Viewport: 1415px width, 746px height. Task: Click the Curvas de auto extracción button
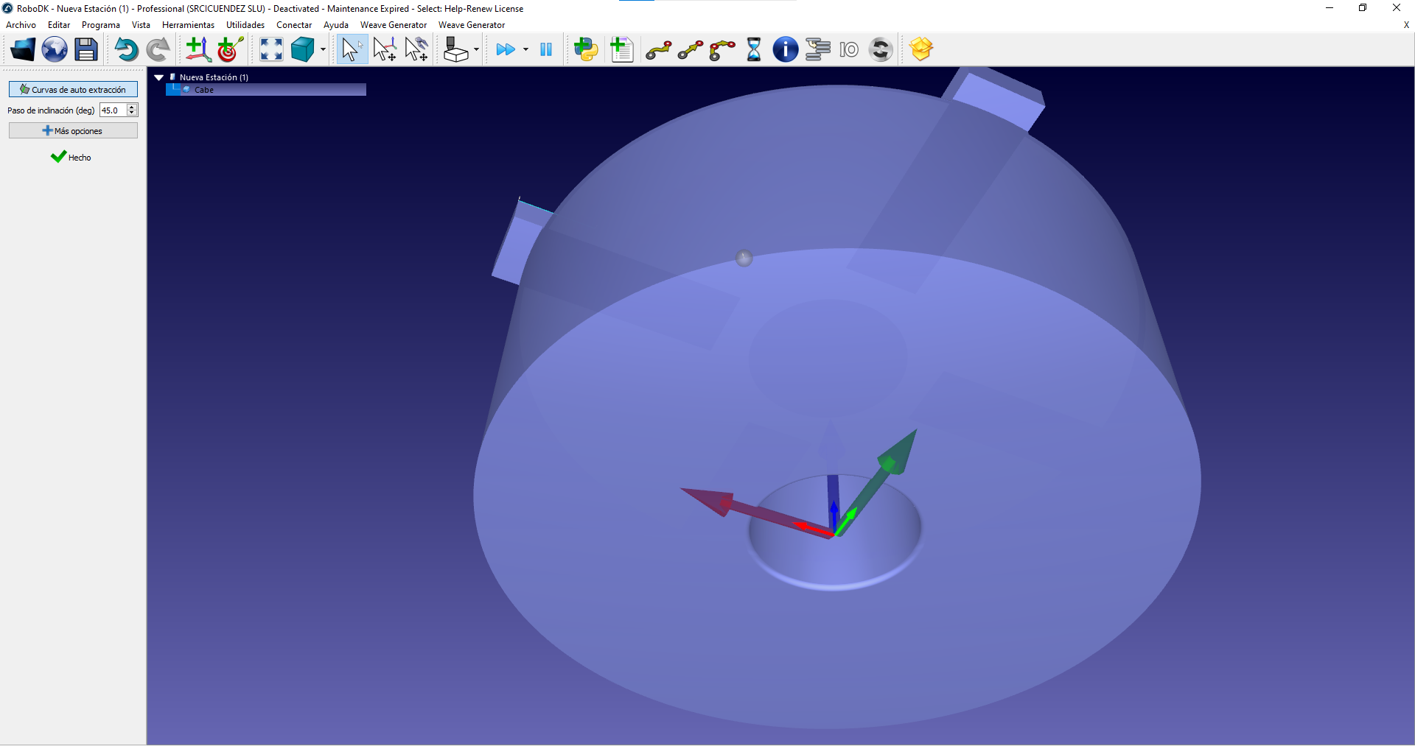pyautogui.click(x=73, y=90)
